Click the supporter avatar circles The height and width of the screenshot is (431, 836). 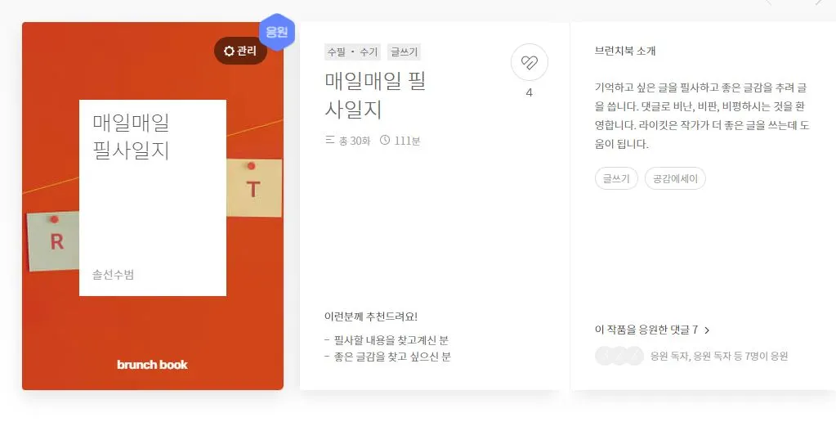[619, 356]
